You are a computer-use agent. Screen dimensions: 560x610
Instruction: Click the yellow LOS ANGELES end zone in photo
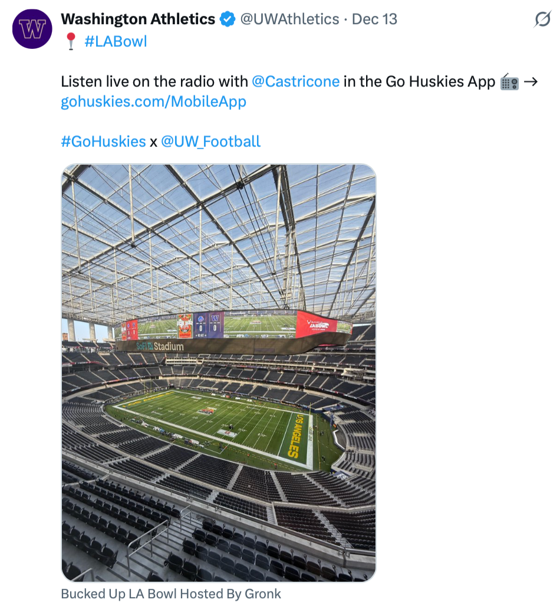297,436
